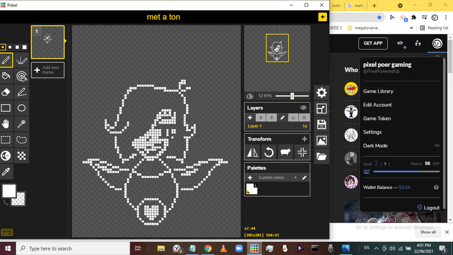This screenshot has height=255, width=453.
Task: Create new sprite yellow plus button
Action: pyautogui.click(x=323, y=17)
